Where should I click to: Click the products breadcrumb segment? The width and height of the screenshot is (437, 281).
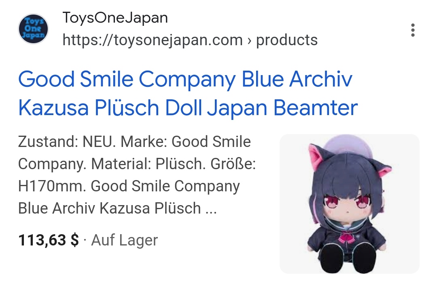click(x=287, y=40)
